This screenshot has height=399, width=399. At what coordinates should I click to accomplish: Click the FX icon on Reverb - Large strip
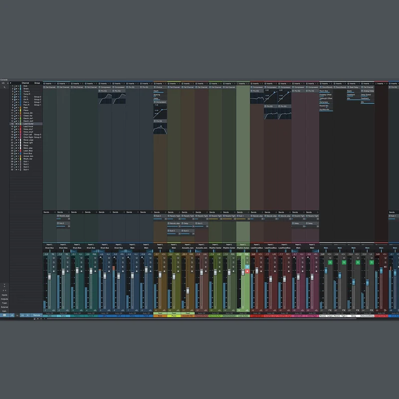pyautogui.click(x=330, y=310)
